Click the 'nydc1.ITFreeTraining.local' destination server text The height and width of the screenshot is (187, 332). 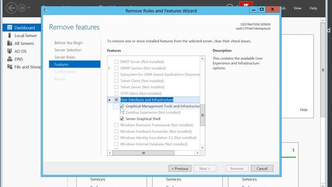click(253, 29)
